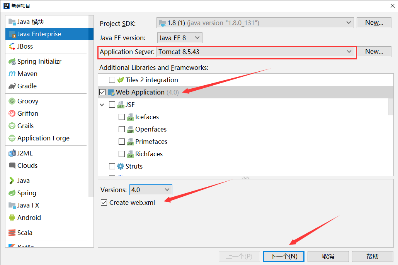398x265 pixels.
Task: Click the Versions label
Action: pyautogui.click(x=114, y=190)
